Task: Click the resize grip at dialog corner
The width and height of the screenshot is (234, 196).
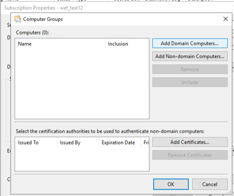Action: click(x=230, y=192)
